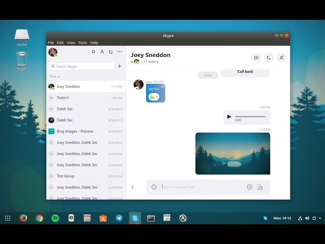Open the Tools menu

pyautogui.click(x=83, y=43)
